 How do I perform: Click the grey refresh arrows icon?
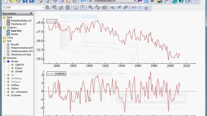97,7
